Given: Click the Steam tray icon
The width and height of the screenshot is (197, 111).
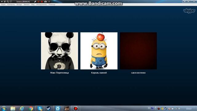Looking at the screenshot, I should pos(166,109).
